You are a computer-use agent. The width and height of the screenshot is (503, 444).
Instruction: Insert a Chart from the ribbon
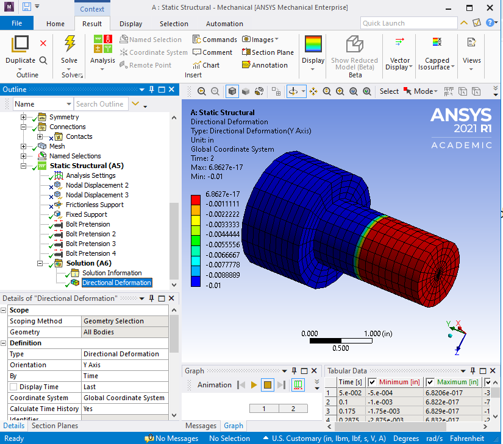click(x=206, y=65)
